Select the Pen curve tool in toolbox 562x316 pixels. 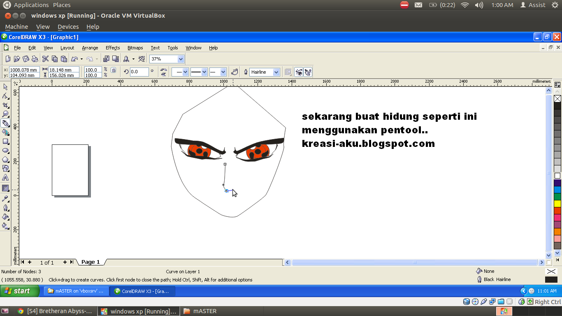(x=5, y=123)
